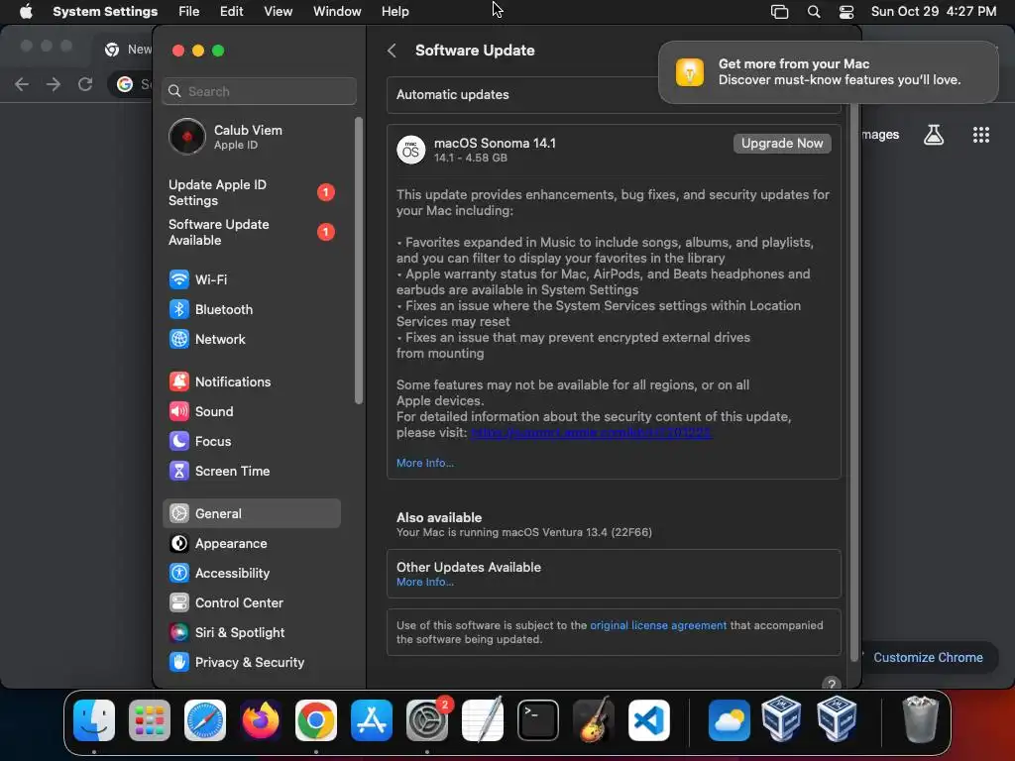This screenshot has height=761, width=1015.
Task: Open Finder from the Dock
Action: point(94,720)
